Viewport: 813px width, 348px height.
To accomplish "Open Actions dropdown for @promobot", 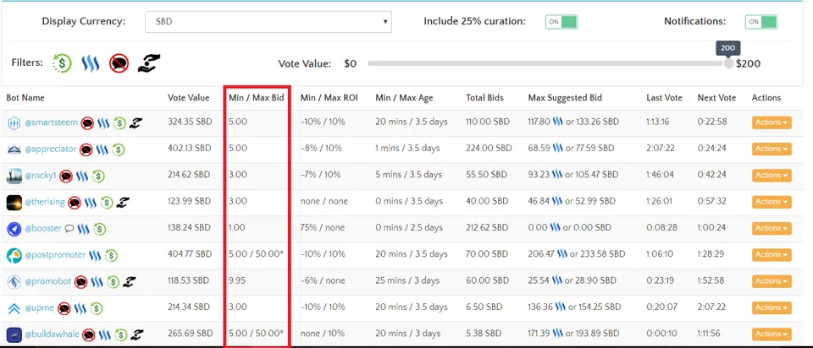I will click(772, 280).
